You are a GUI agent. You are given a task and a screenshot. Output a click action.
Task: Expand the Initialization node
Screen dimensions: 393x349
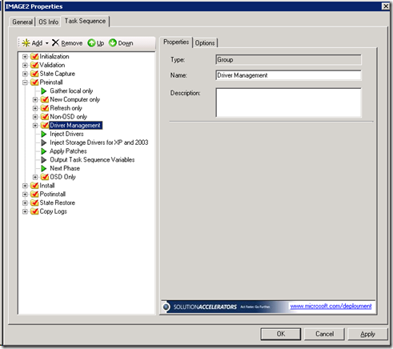(25, 57)
